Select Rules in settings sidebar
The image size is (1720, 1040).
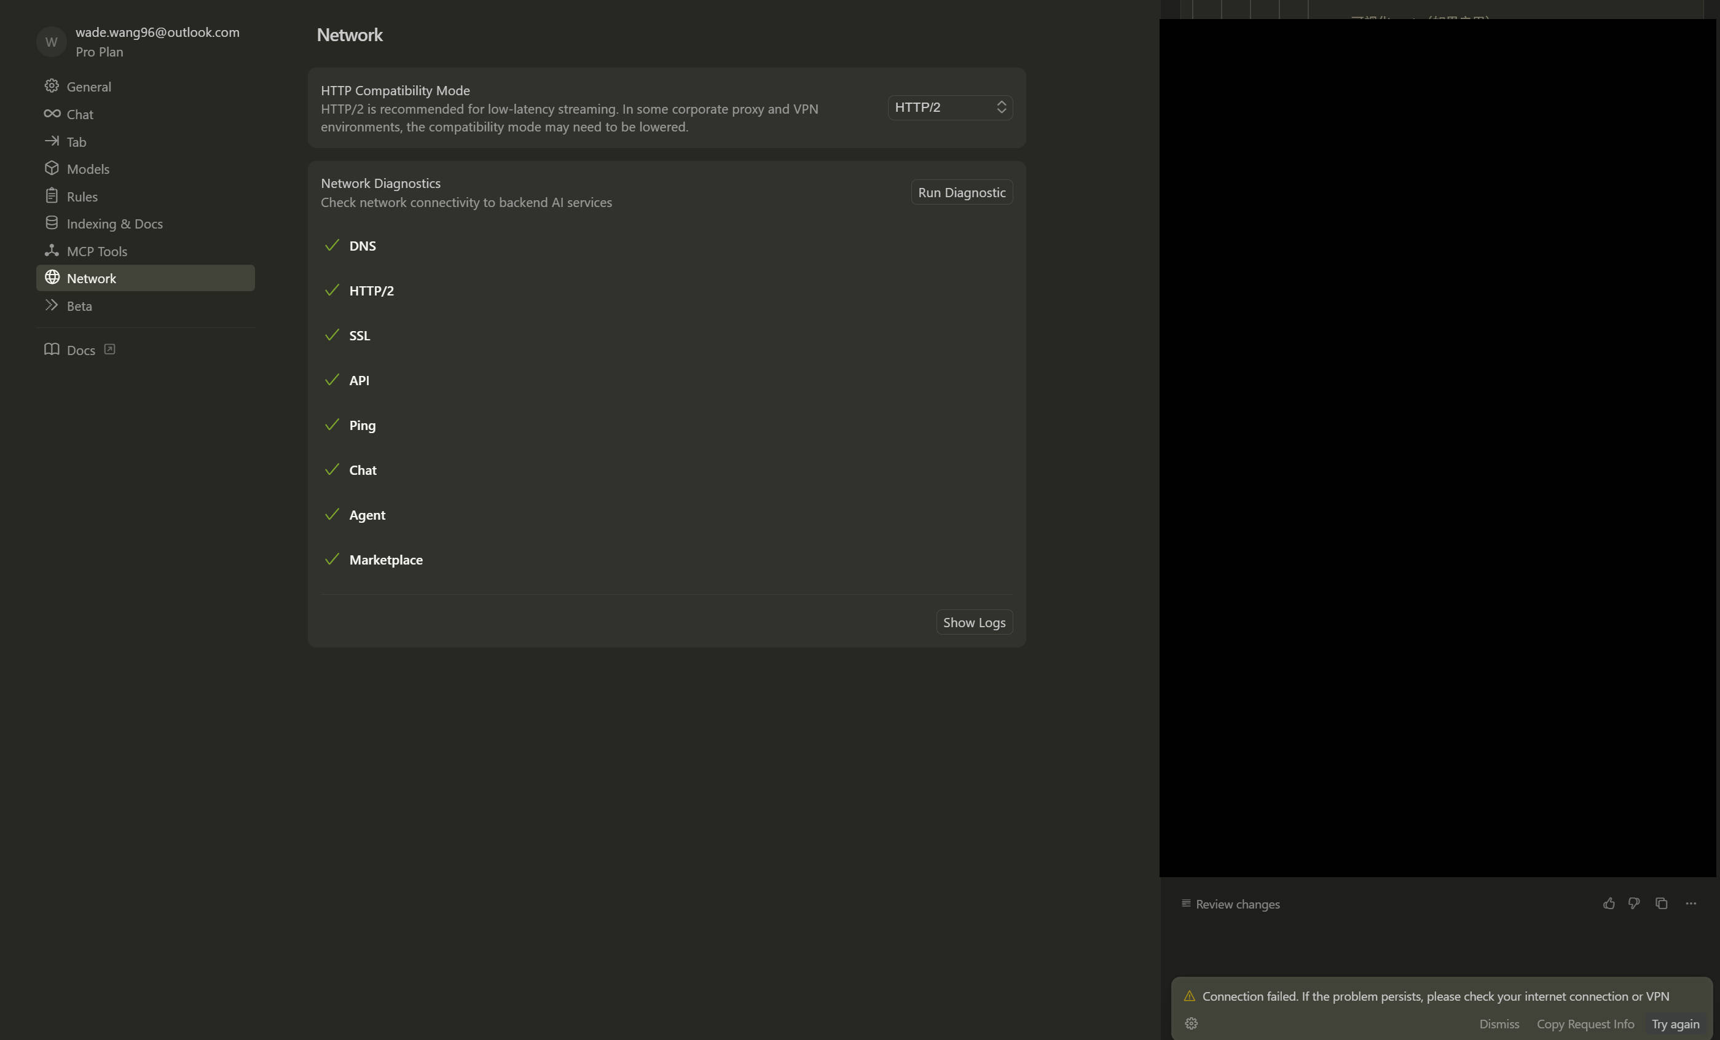[x=145, y=196]
